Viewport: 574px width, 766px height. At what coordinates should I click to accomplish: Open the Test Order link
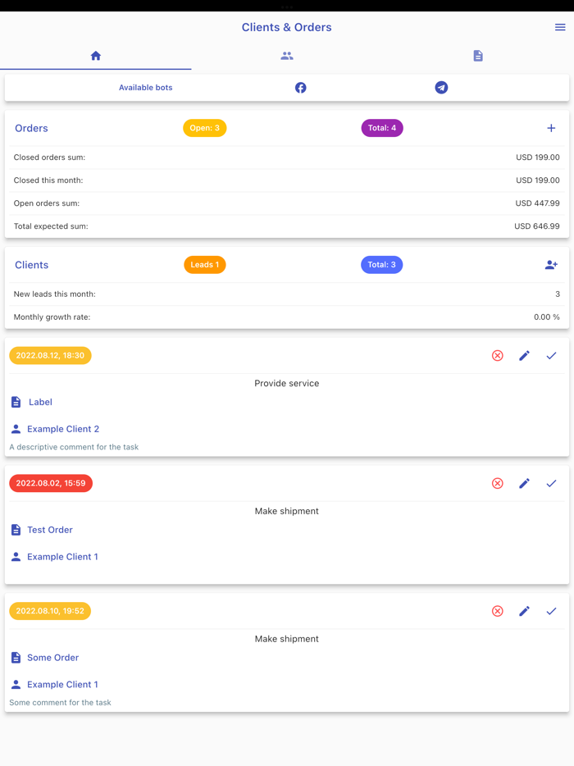pyautogui.click(x=51, y=529)
